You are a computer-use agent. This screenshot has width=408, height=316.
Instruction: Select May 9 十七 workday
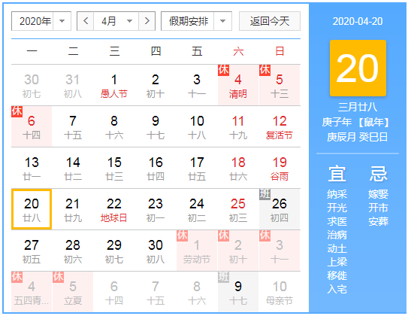click(238, 292)
